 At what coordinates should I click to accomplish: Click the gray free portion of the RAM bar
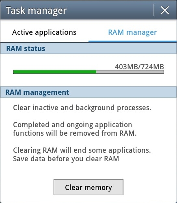130,72
